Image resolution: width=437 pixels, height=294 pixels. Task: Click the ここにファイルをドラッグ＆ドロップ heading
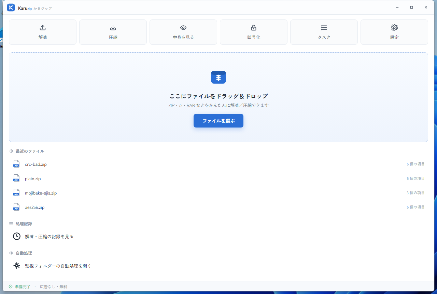218,96
